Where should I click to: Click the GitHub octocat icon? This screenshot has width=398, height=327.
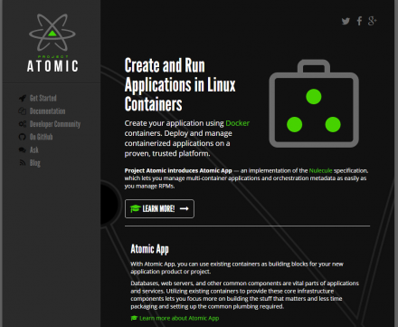[x=23, y=137]
